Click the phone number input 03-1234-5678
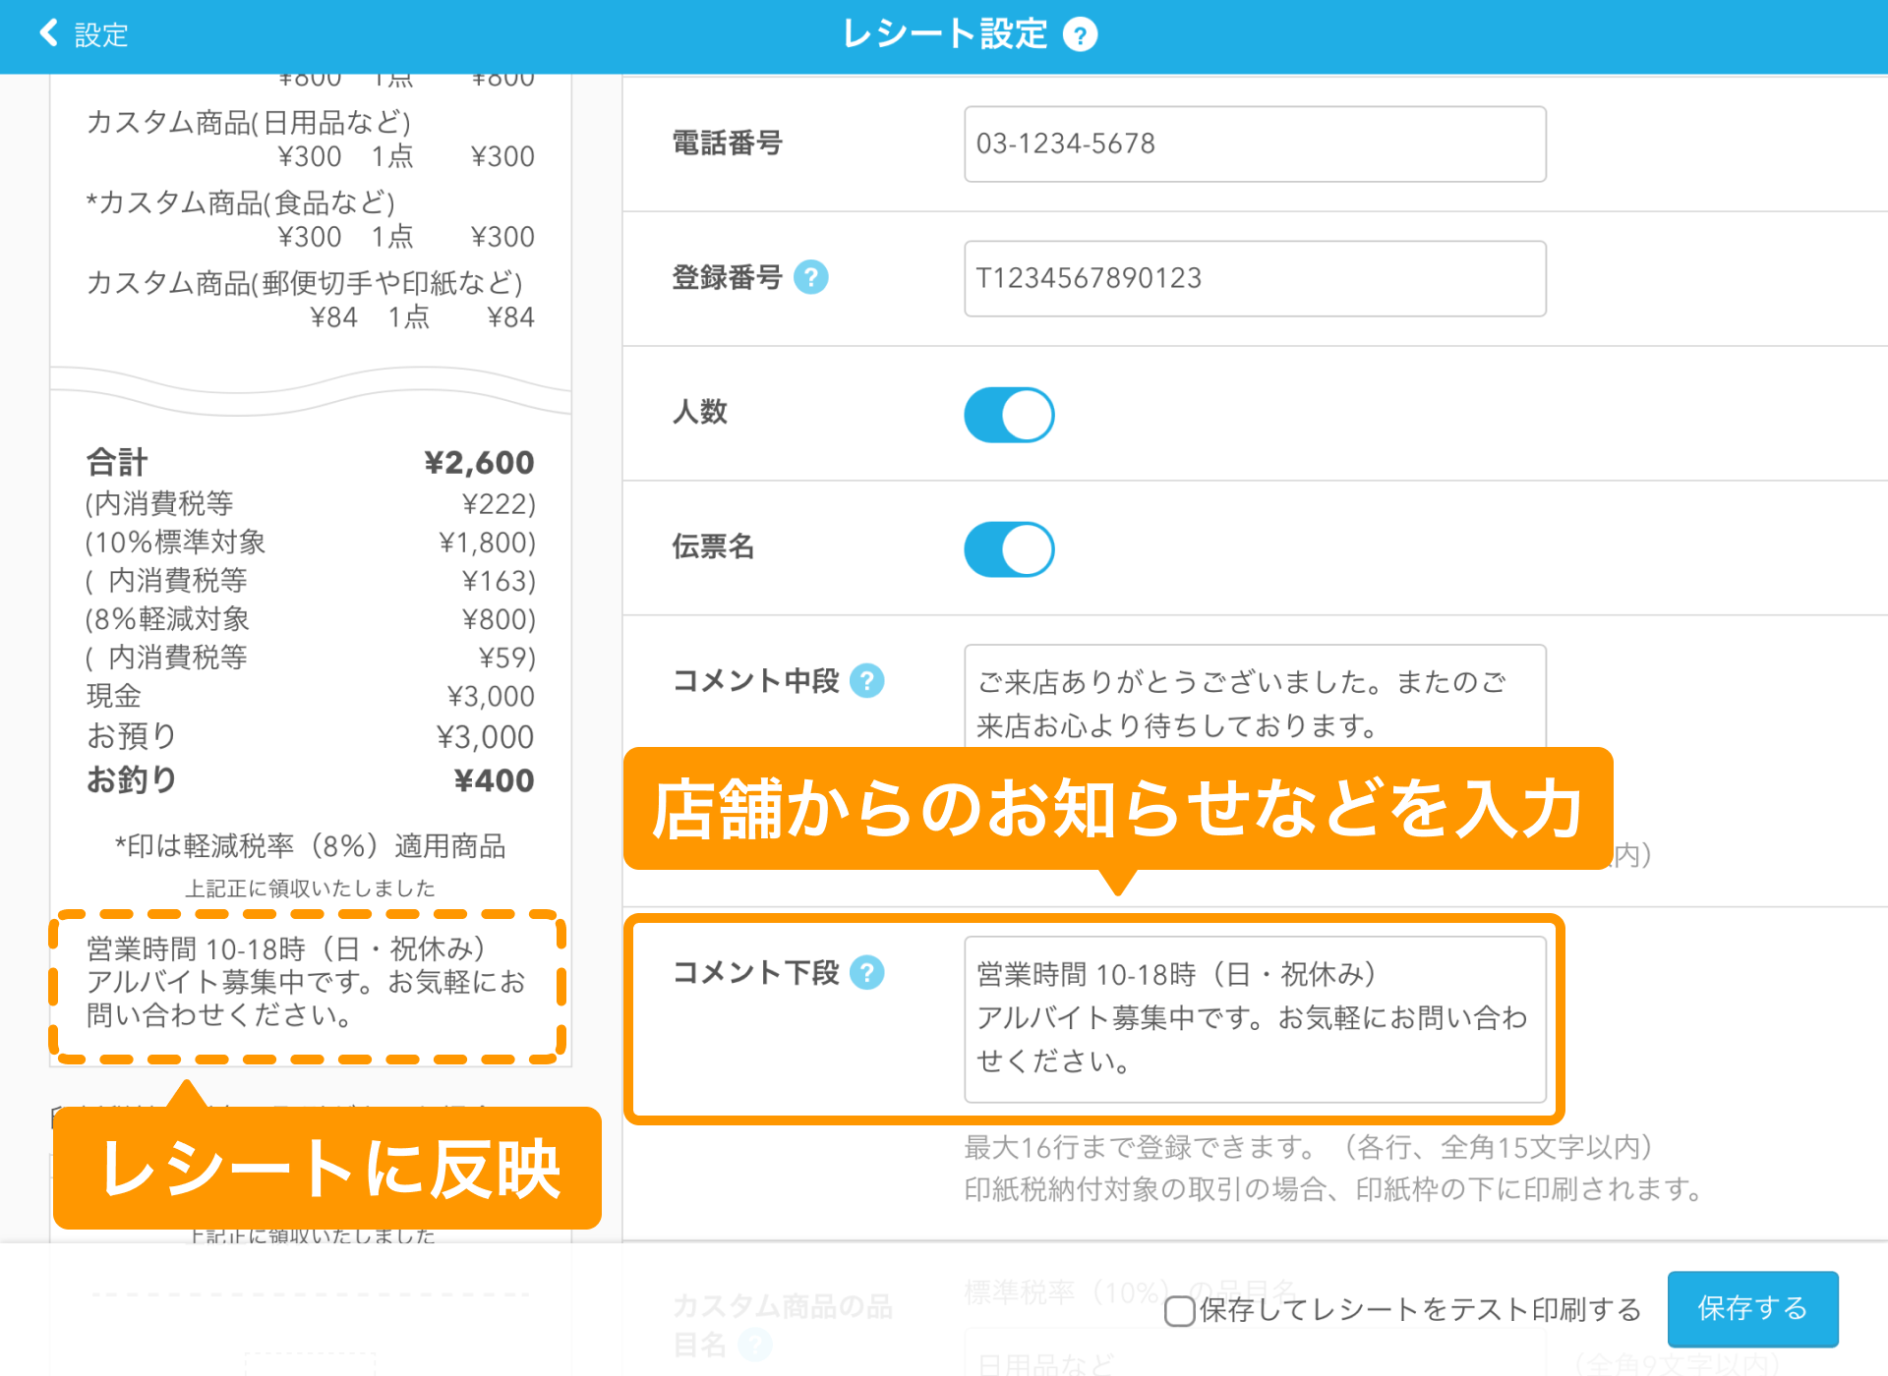 (x=1255, y=143)
